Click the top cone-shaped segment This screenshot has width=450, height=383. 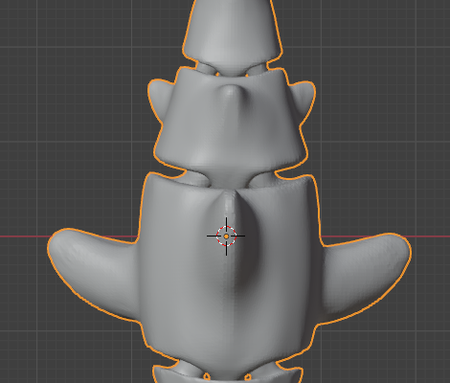[x=233, y=32]
